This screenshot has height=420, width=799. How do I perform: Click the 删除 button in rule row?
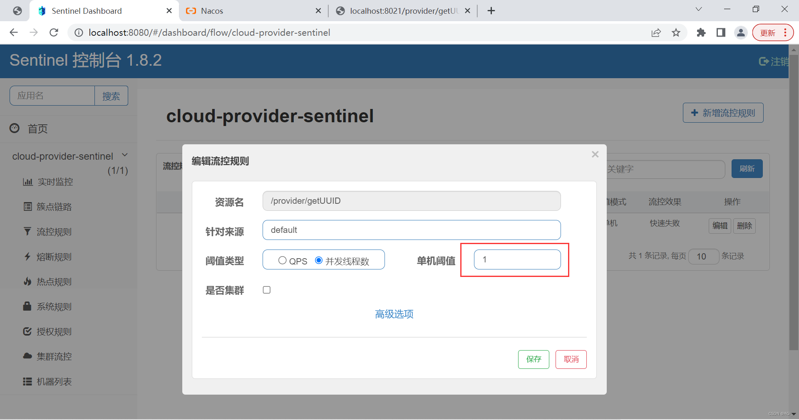(744, 226)
